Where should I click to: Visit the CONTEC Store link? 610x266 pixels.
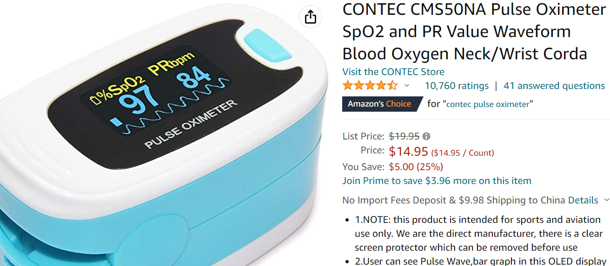point(393,72)
